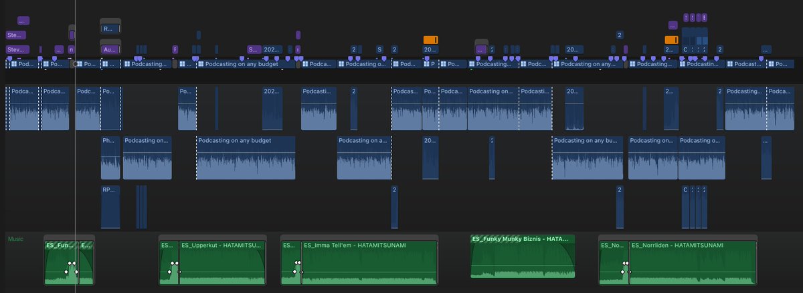803x293 pixels.
Task: Select the ES_Funky Munky Biznis music clip
Action: click(x=523, y=256)
